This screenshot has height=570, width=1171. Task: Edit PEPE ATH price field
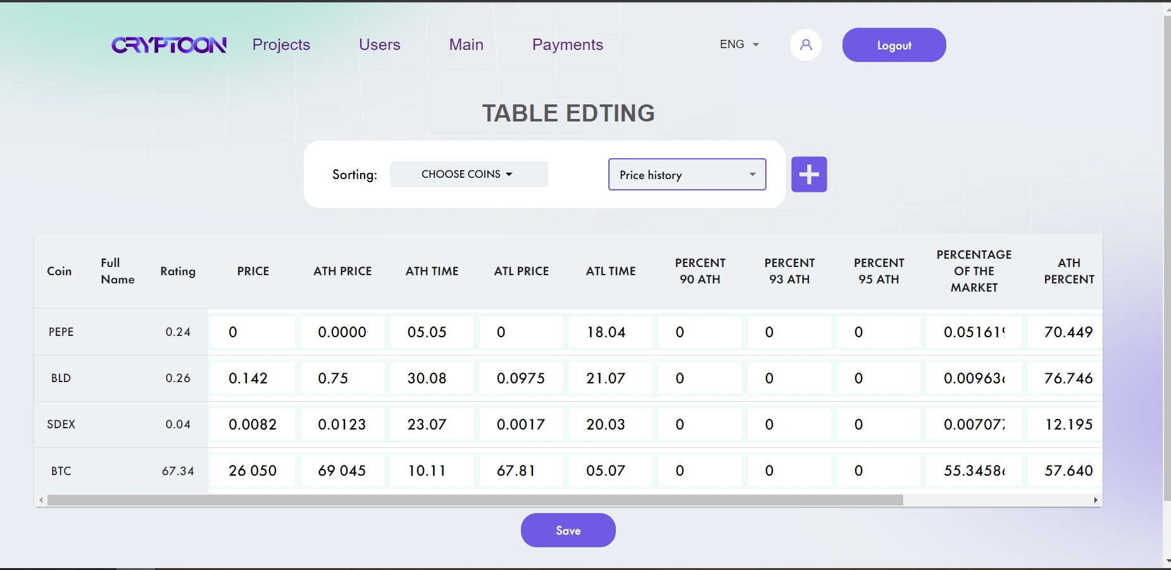pos(342,332)
